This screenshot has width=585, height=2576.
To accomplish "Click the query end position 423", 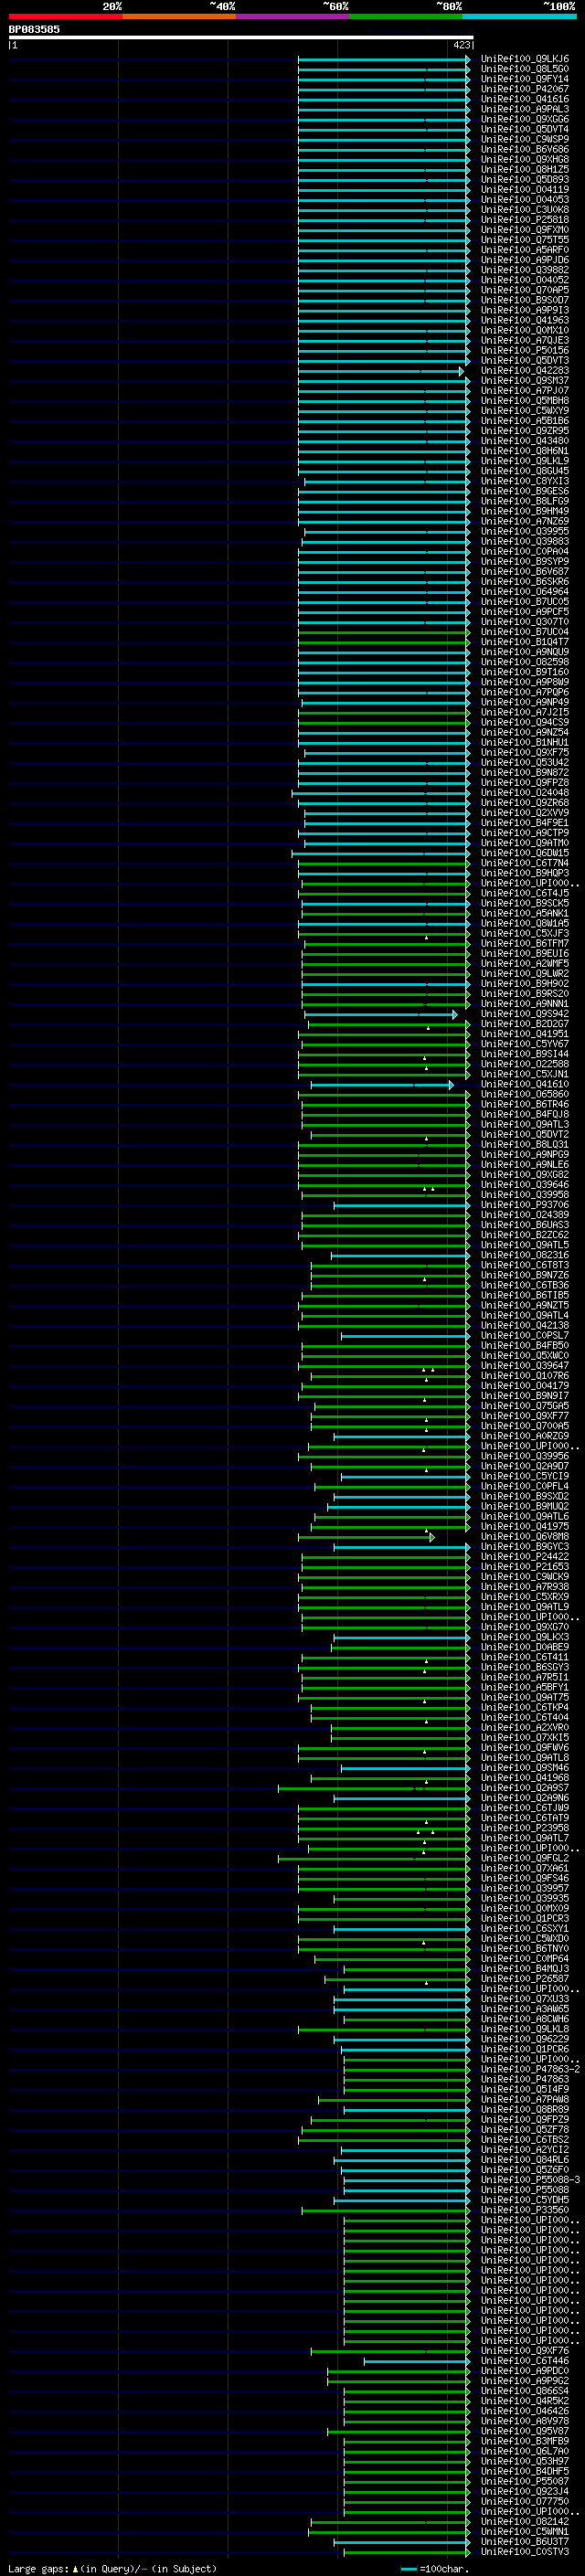I will (461, 45).
